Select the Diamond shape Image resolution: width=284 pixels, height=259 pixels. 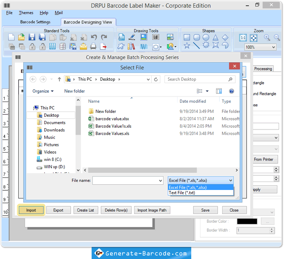(x=225, y=37)
